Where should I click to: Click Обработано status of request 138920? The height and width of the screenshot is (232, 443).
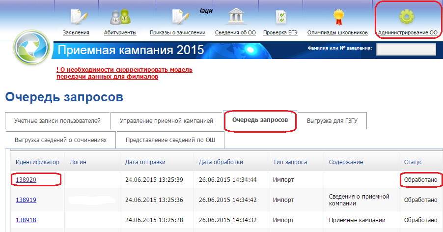click(x=421, y=180)
